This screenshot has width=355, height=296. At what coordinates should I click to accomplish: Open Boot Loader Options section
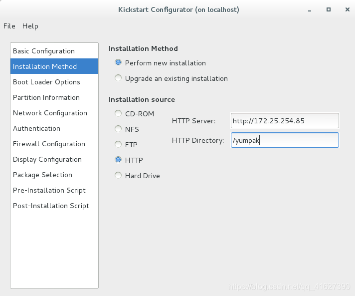point(54,82)
